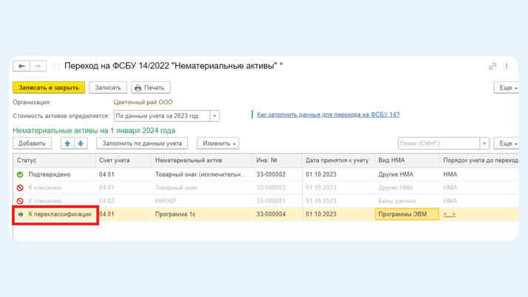Open top Еще menu beside Печать row
This screenshot has height=297, width=528.
(x=507, y=87)
